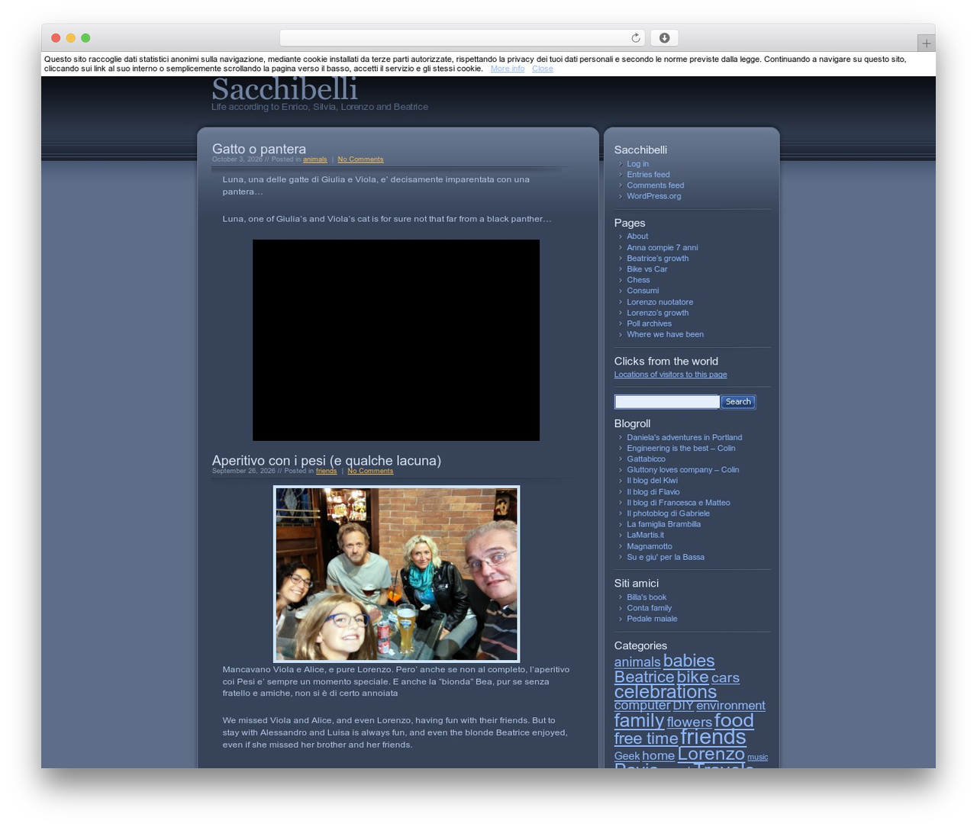Open Anna compie 7 anni page
This screenshot has height=827, width=977.
(x=662, y=248)
